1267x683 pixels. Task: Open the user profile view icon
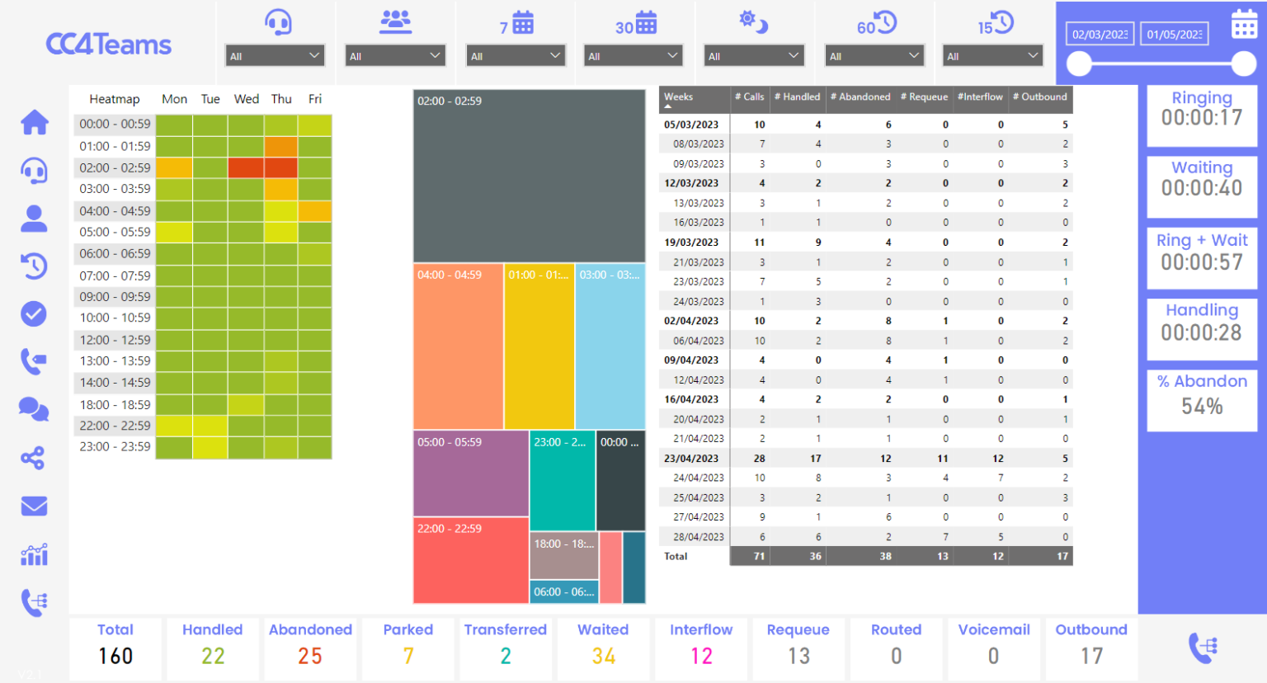(33, 217)
